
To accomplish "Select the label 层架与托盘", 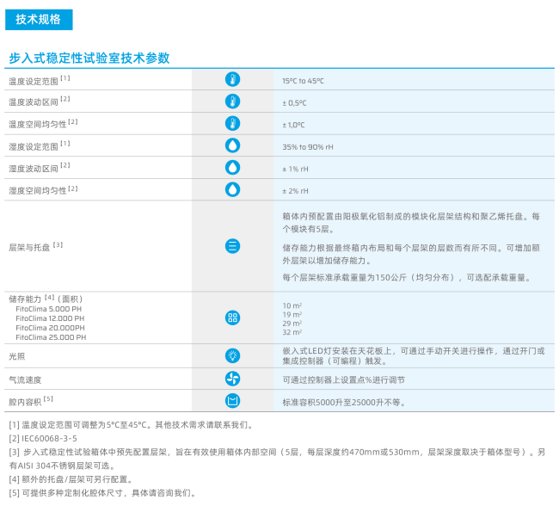I will click(29, 248).
